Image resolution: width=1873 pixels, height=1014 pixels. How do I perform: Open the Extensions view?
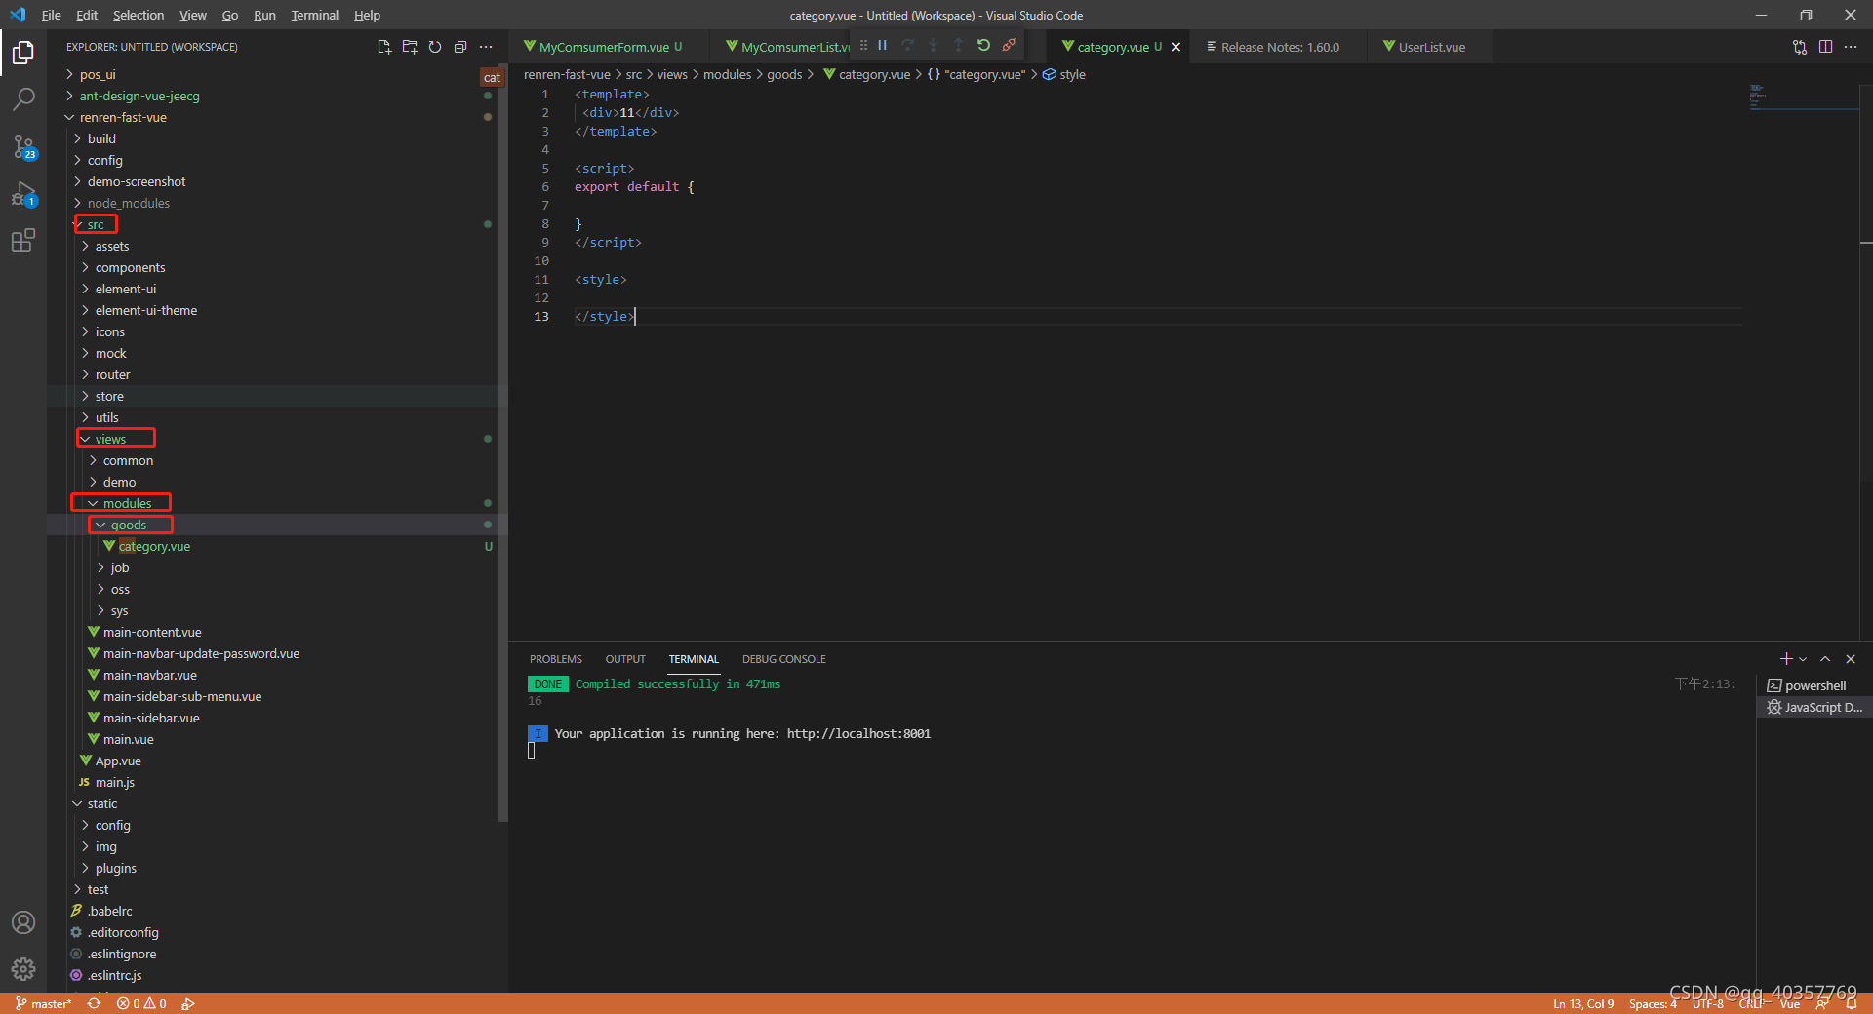point(23,240)
